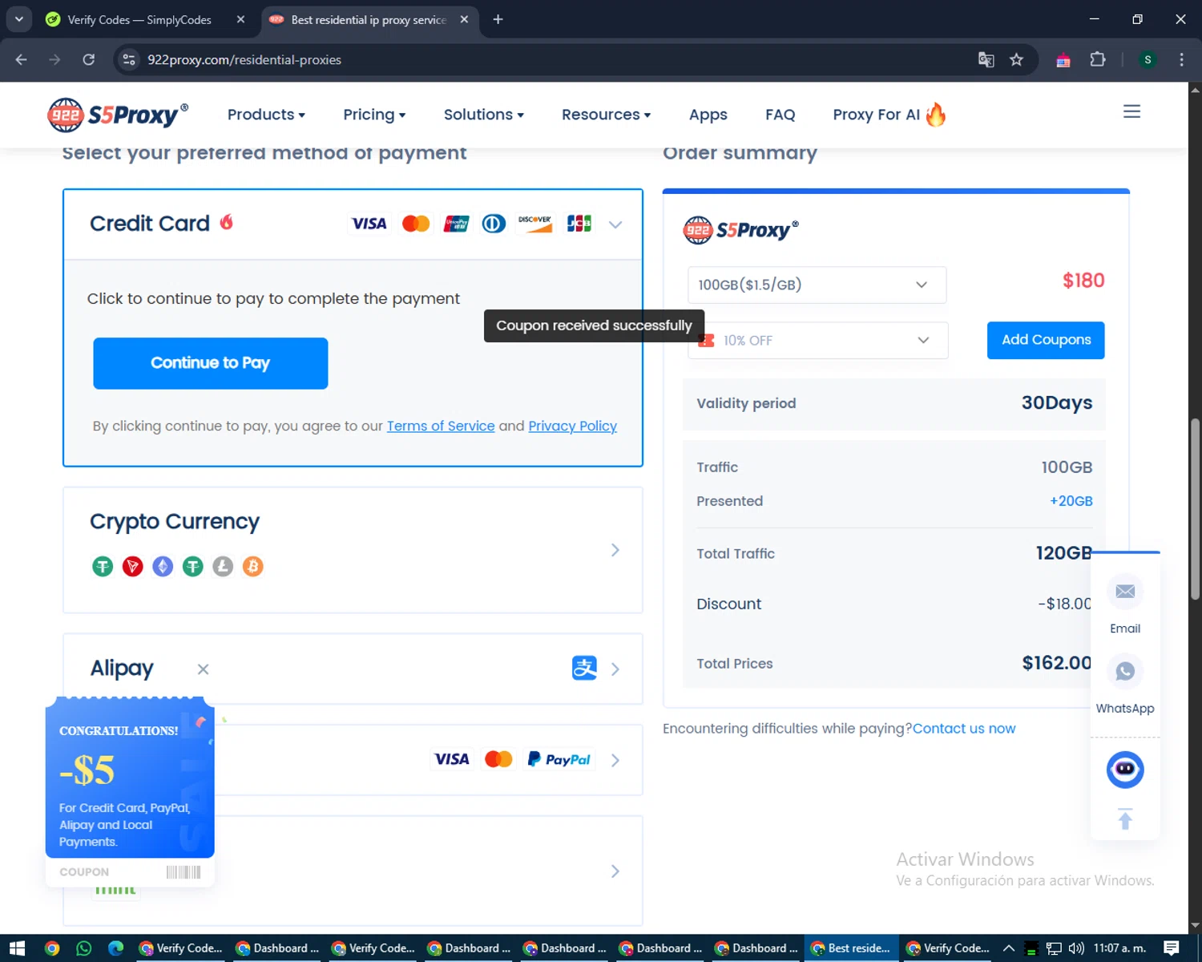The width and height of the screenshot is (1202, 962).
Task: Click the Alipay logo icon
Action: (x=584, y=668)
